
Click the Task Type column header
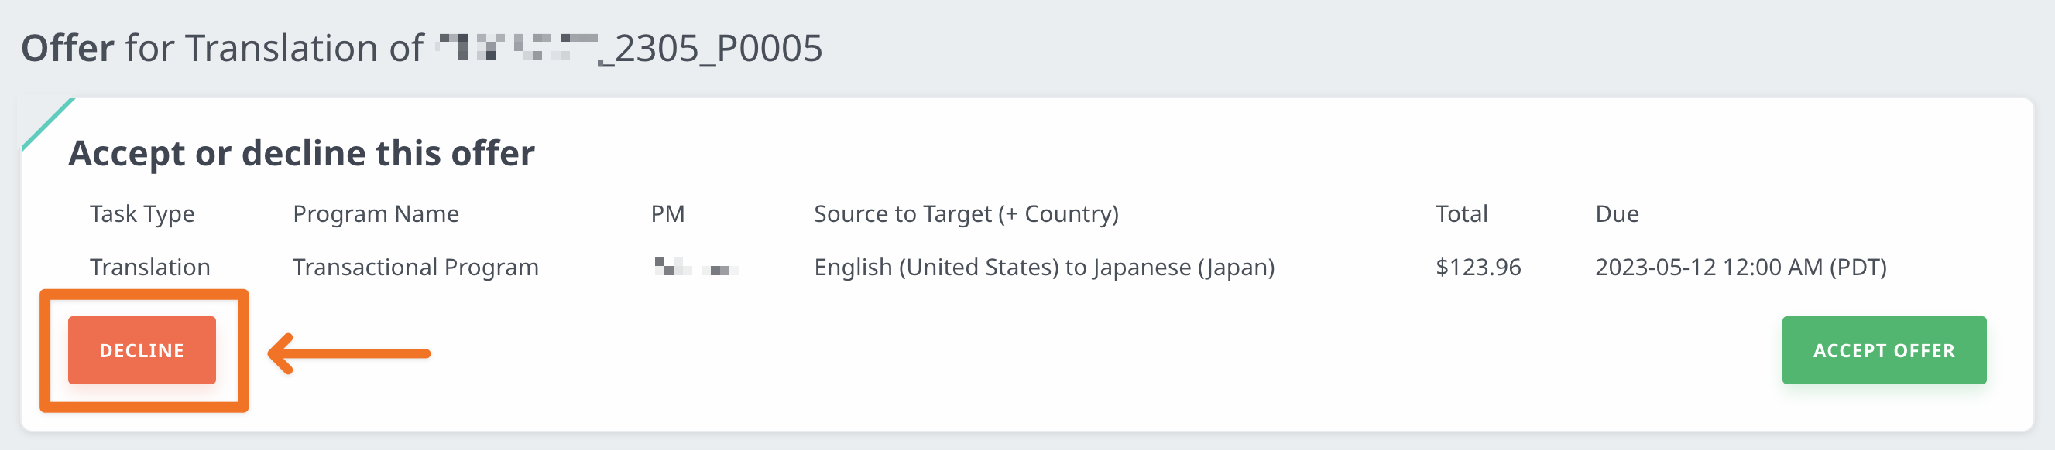(x=142, y=213)
